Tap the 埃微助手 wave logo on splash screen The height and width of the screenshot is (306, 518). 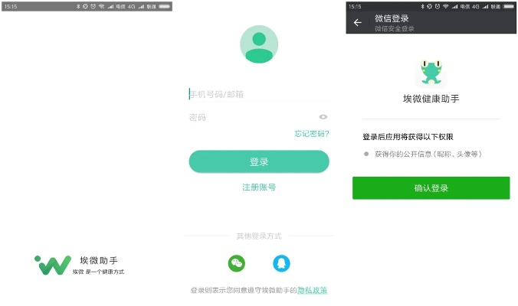53,265
